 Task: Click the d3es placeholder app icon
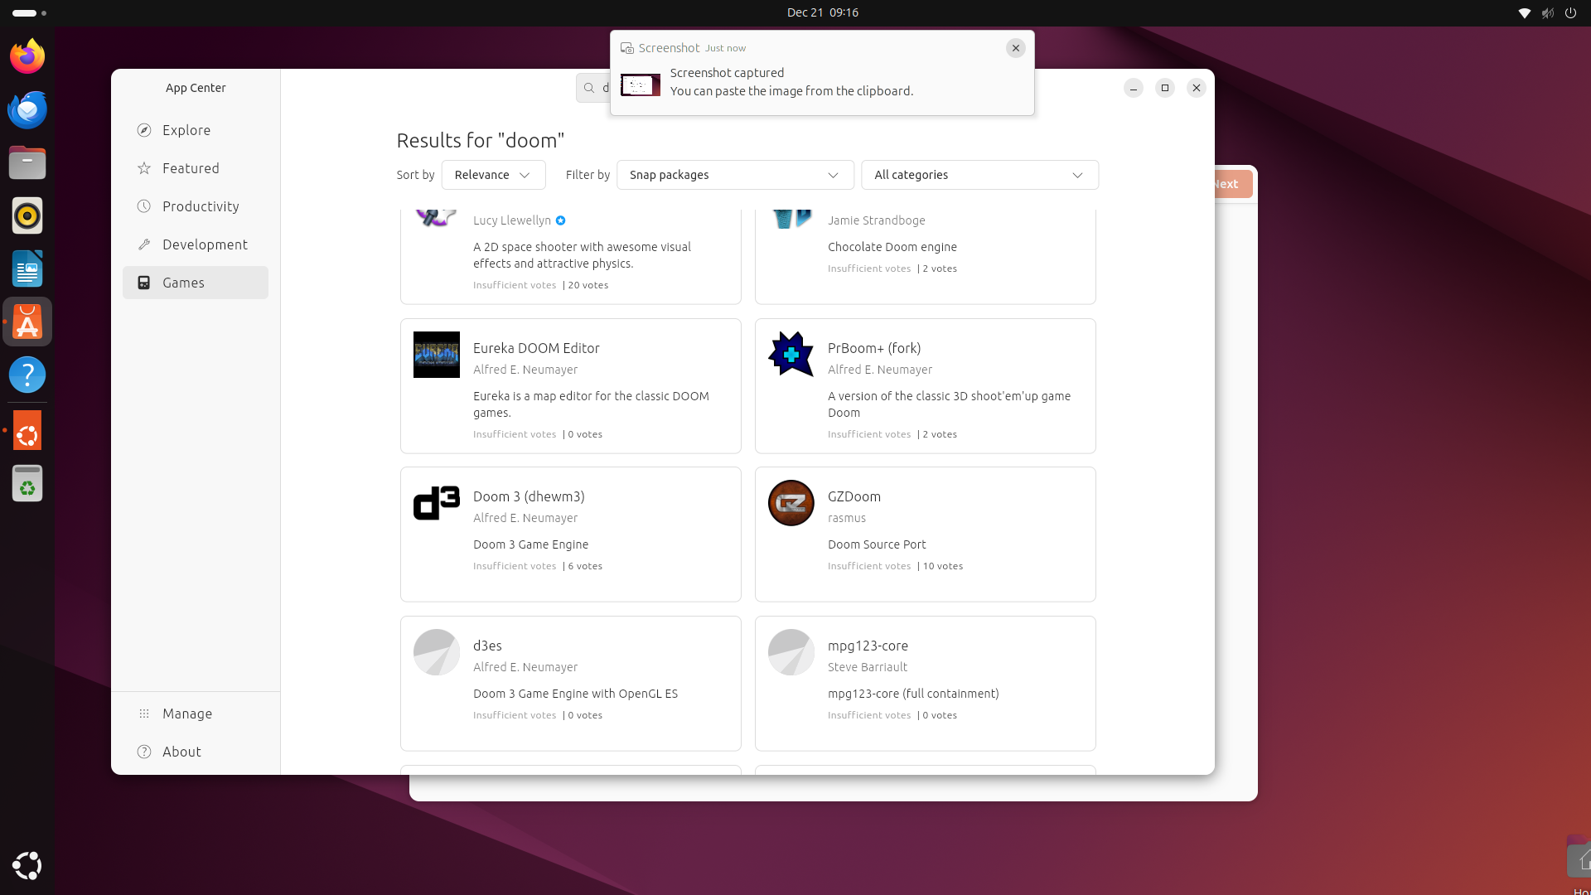[436, 652]
